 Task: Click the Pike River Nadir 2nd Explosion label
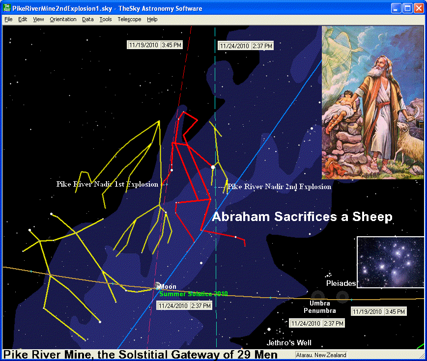279,187
